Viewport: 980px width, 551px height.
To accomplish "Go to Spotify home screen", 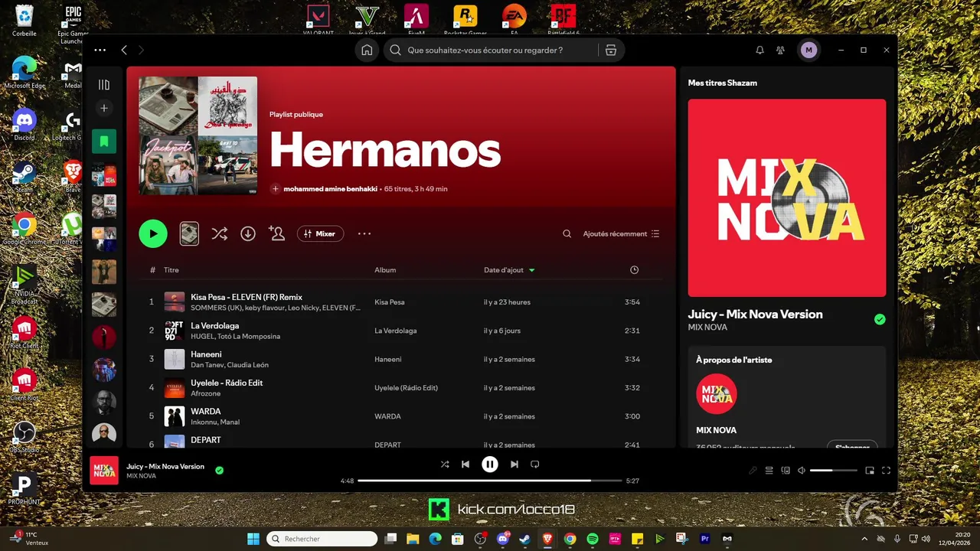I will click(367, 50).
